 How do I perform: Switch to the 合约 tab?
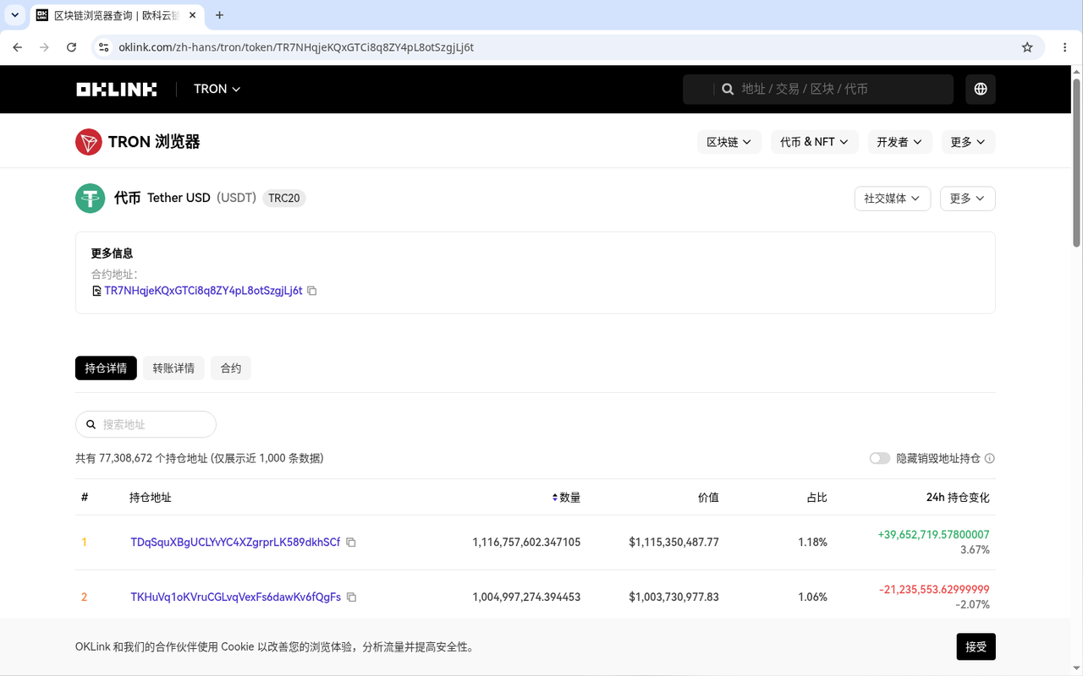(231, 368)
